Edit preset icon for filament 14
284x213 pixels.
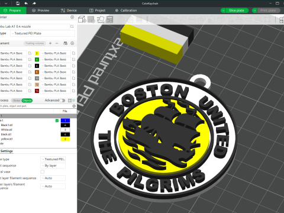tap(73, 91)
